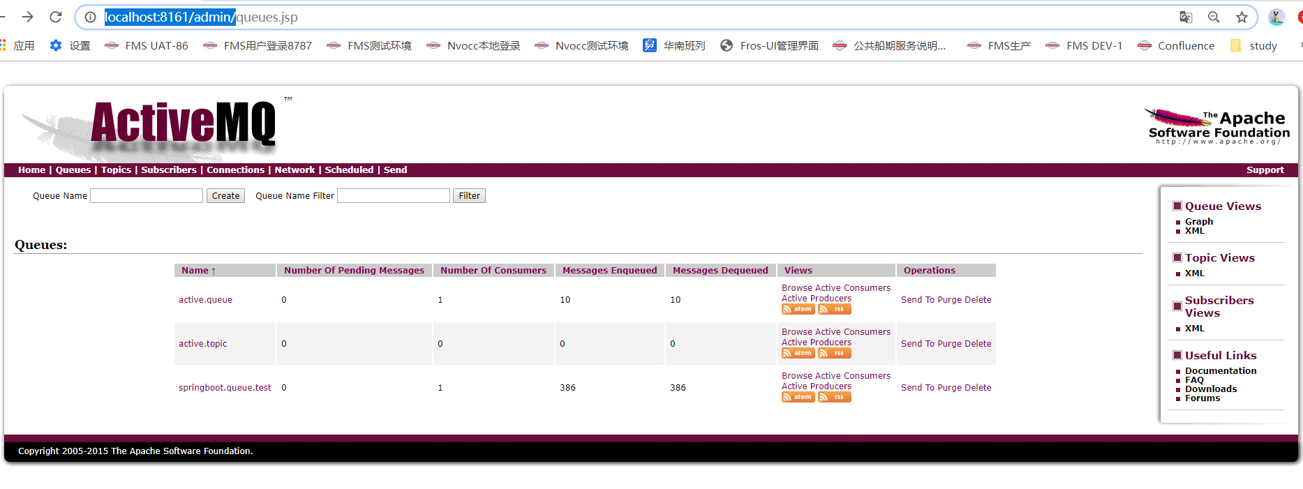The image size is (1303, 489).
Task: Click the rss feed icon for springboot.queue.test
Action: click(x=835, y=397)
